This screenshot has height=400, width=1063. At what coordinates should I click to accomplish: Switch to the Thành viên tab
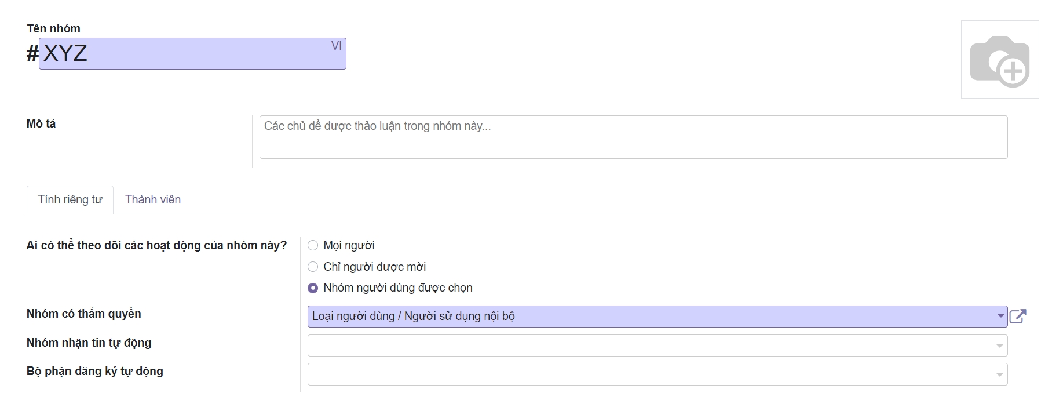[153, 199]
